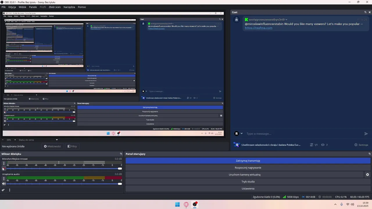Image resolution: width=372 pixels, height=209 pixels.
Task: Click Filtry source filters button
Action: 72,146
